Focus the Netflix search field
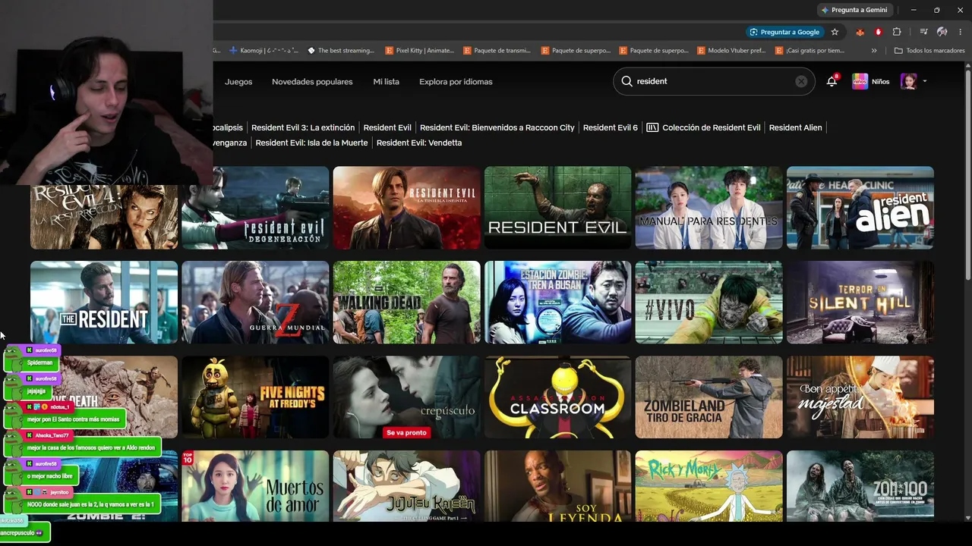972x546 pixels. coord(714,81)
